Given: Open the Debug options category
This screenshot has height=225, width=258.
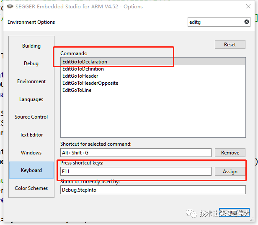Looking at the screenshot, I should 31,63.
